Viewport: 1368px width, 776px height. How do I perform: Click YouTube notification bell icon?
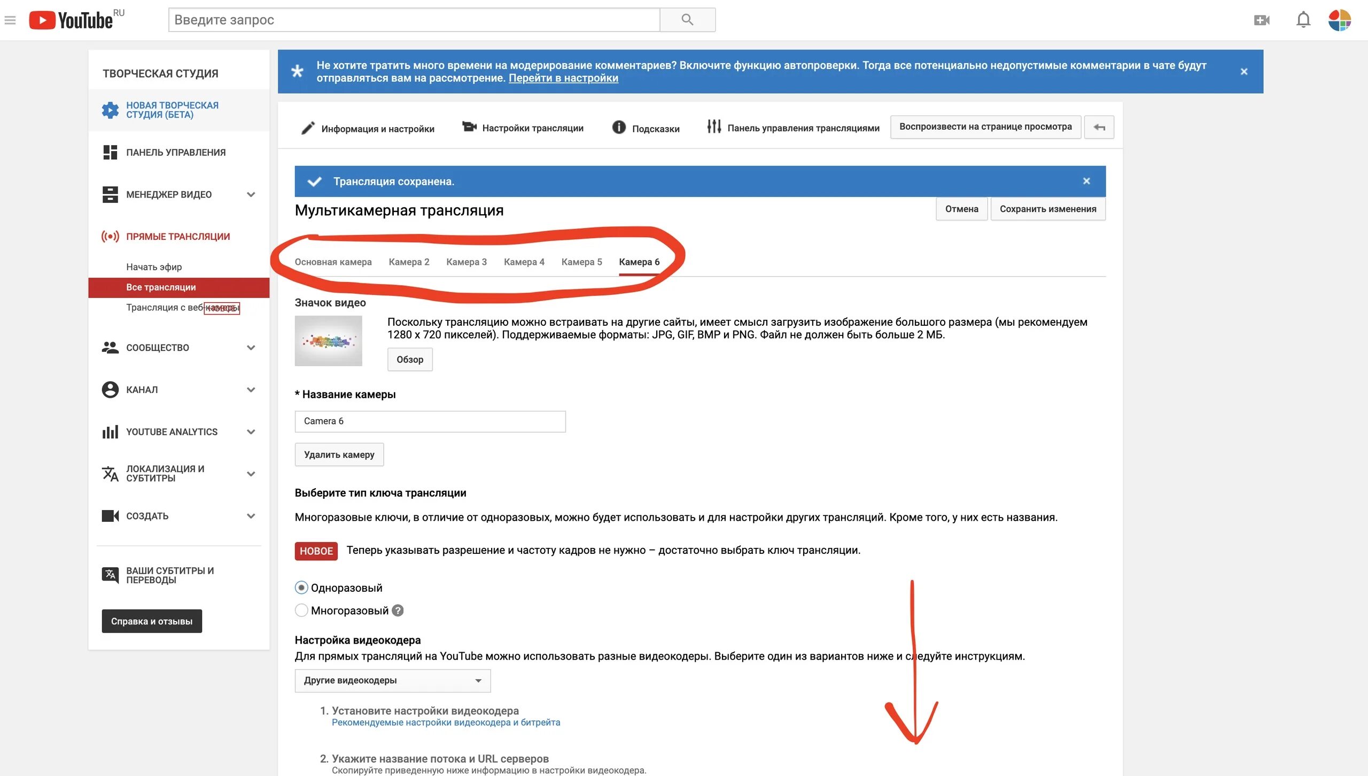tap(1303, 19)
